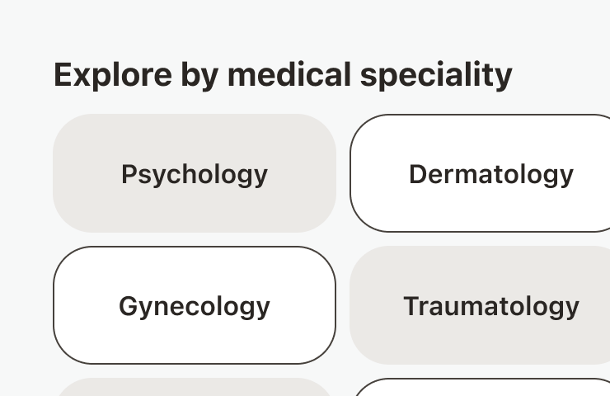Tap the Dermatology label text
610x396 pixels.
pyautogui.click(x=490, y=174)
